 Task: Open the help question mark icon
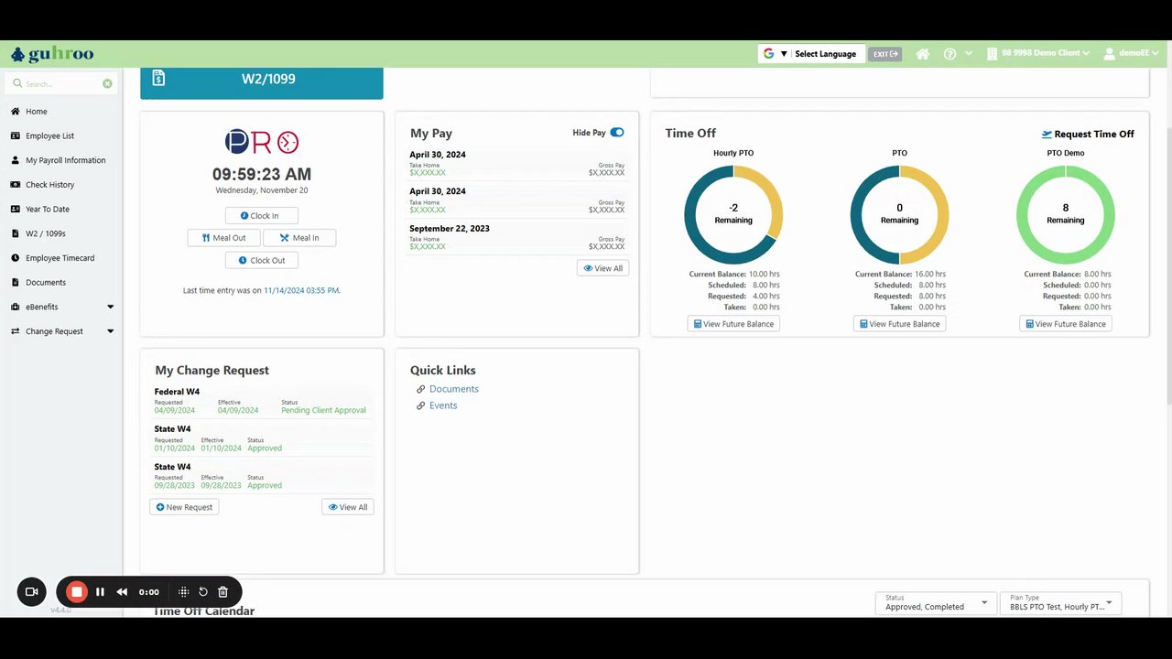click(x=950, y=54)
